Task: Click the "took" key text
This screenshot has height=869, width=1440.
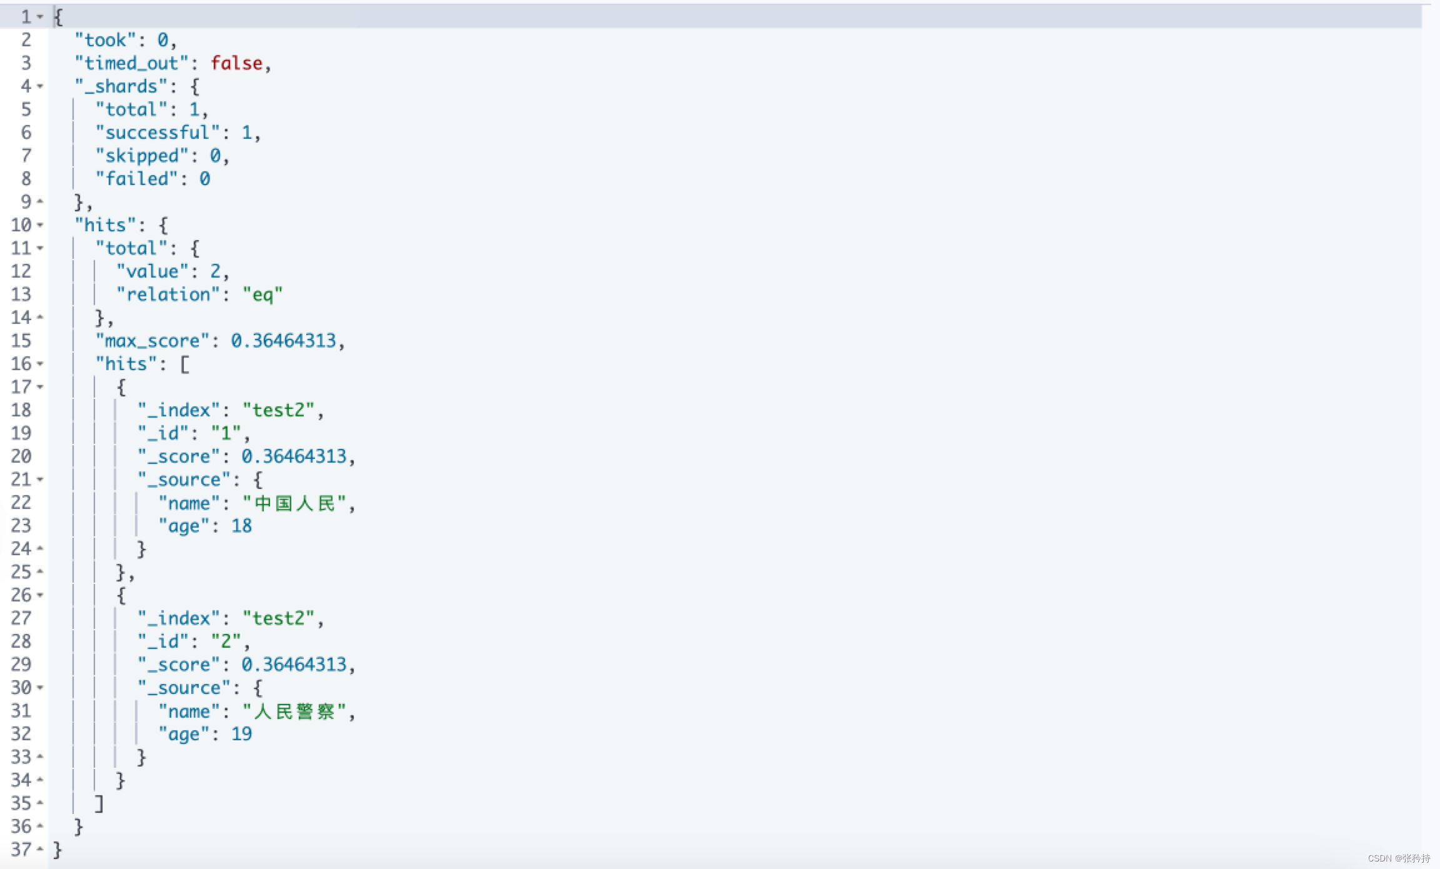Action: 105,40
